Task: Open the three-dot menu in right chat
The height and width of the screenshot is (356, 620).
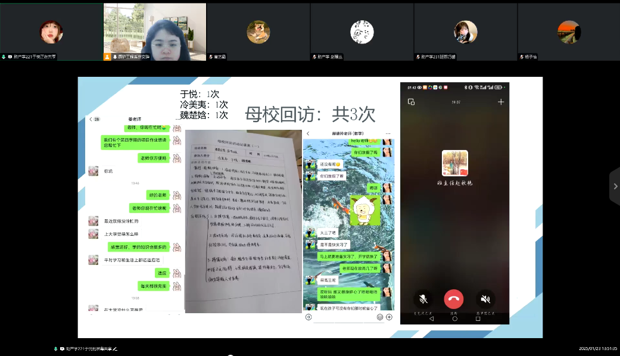Action: pos(388,133)
